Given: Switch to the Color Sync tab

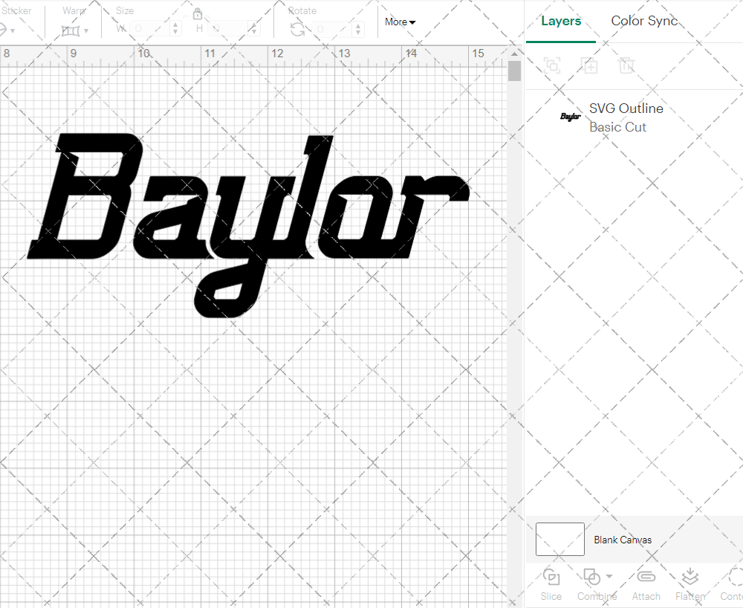Looking at the screenshot, I should pos(644,21).
